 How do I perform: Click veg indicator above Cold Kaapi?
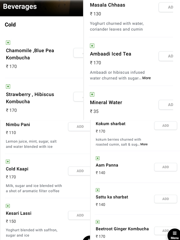(8, 162)
